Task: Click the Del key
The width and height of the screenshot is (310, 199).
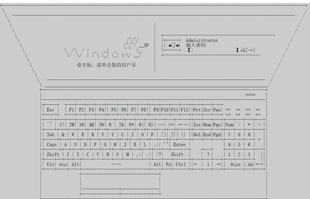Action: 197,134
